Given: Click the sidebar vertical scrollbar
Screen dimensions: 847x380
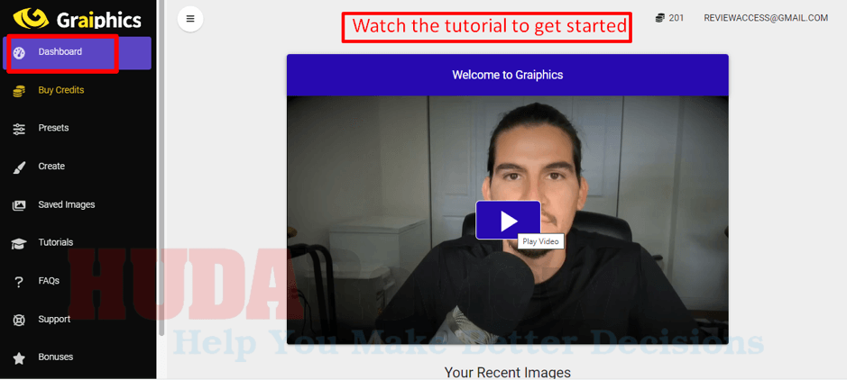Looking at the screenshot, I should (161, 167).
